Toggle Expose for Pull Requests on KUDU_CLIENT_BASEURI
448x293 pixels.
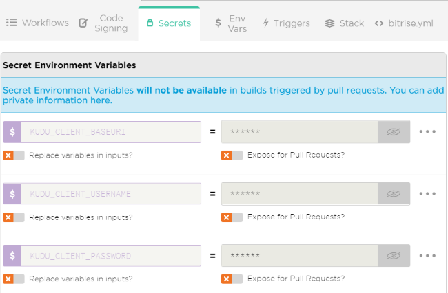point(232,155)
